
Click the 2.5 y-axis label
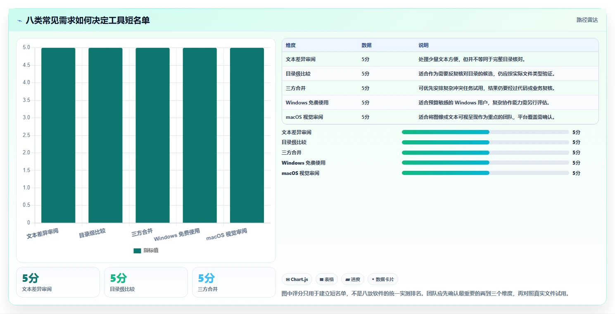pyautogui.click(x=26, y=135)
